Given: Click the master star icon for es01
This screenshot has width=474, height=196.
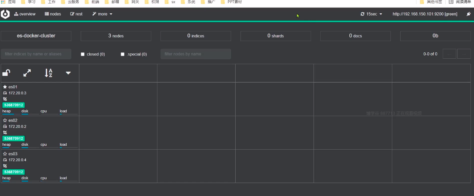Looking at the screenshot, I should [5, 87].
